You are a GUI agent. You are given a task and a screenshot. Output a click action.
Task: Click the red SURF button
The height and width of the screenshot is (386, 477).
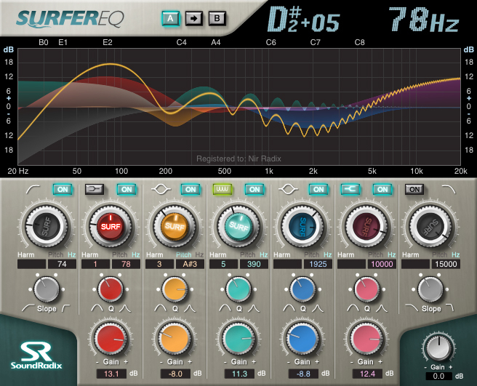click(111, 227)
